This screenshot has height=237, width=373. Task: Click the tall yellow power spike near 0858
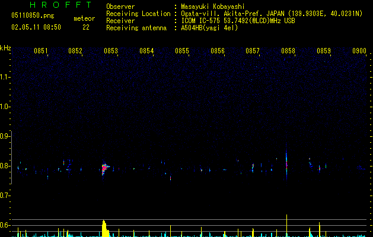point(286,226)
